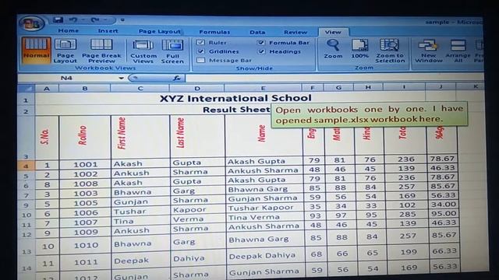Click Zoom to Selection
Viewport: 499px width, 280px height.
pos(390,51)
